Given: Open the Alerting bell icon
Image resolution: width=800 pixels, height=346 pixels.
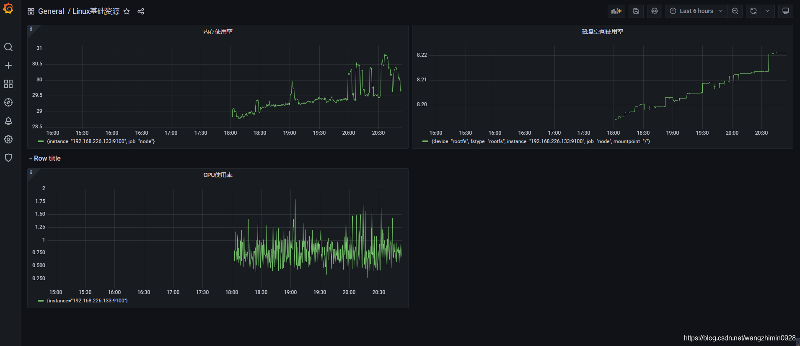Looking at the screenshot, I should coord(8,121).
